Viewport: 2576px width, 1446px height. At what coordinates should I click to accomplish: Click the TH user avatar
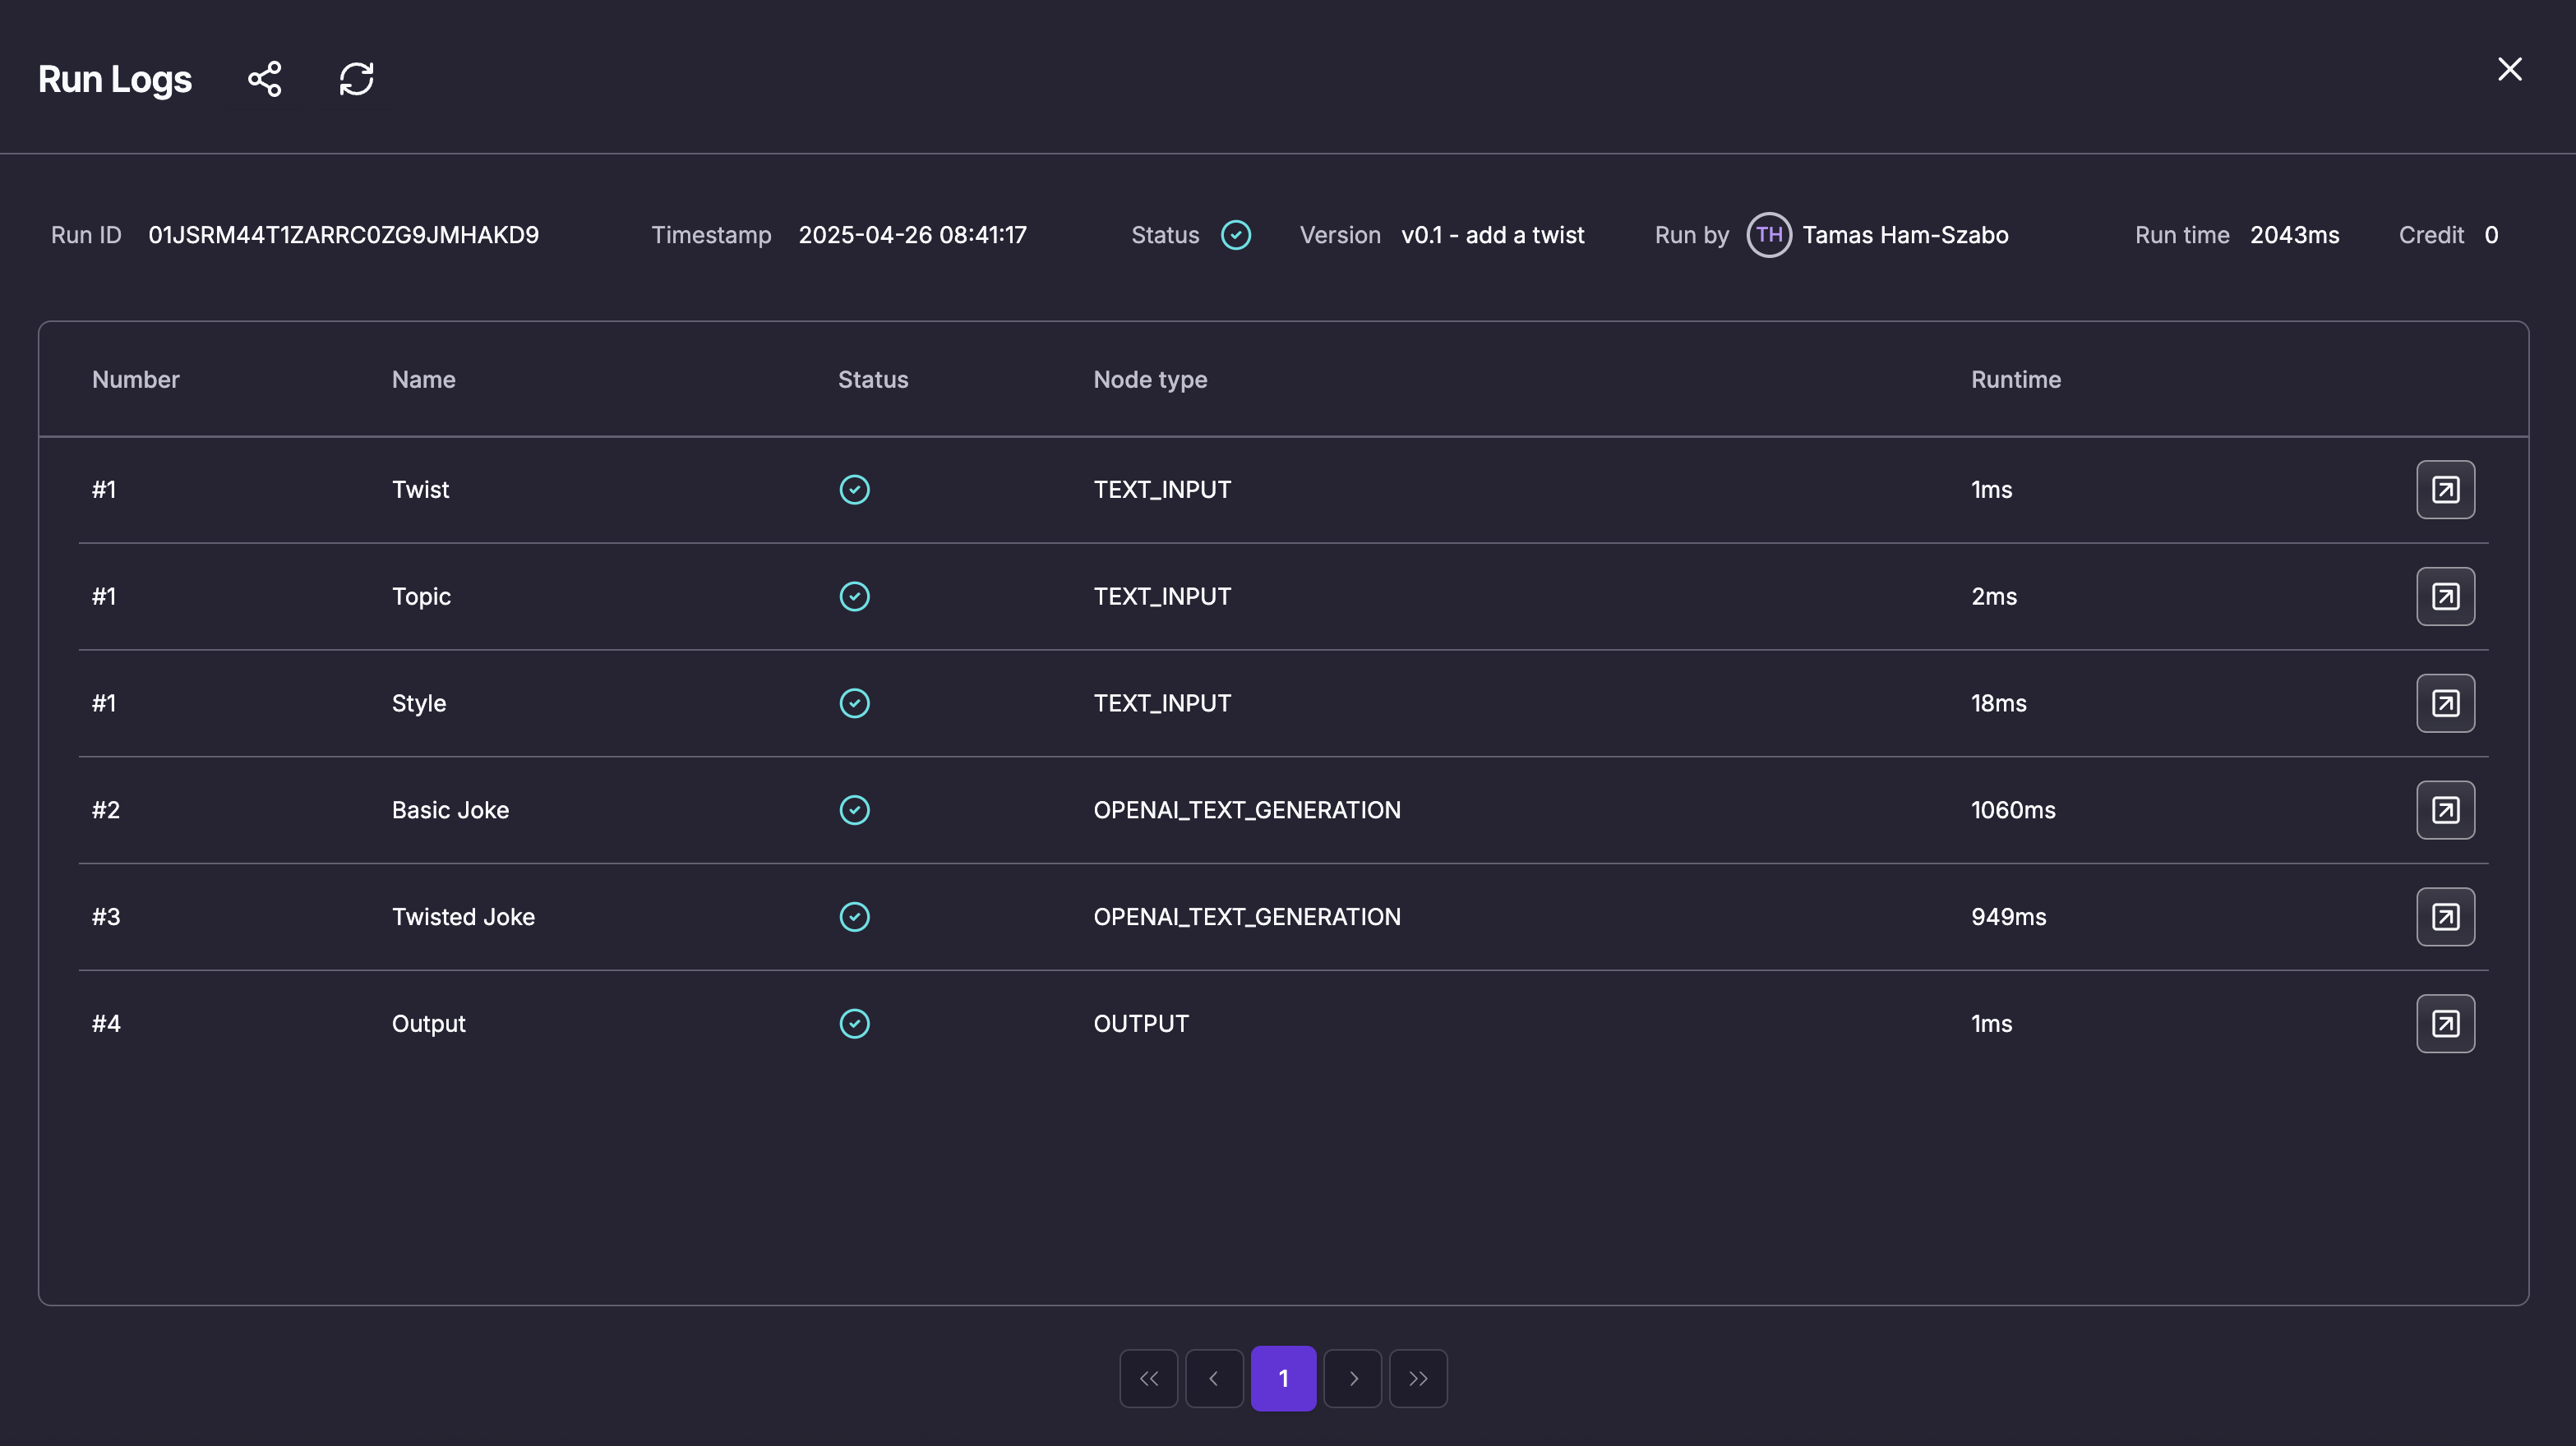pos(1768,235)
